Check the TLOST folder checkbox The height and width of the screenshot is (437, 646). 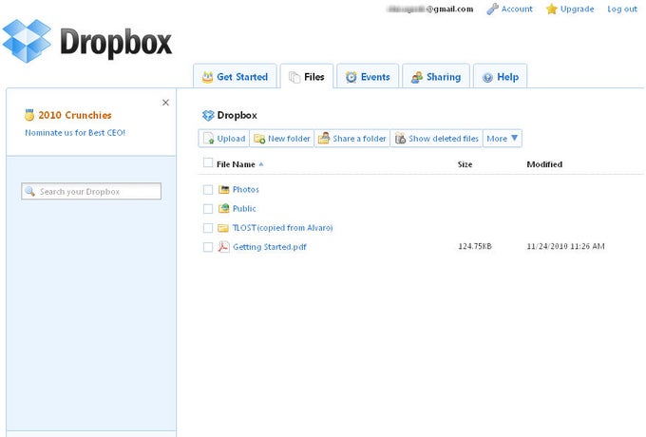point(208,228)
